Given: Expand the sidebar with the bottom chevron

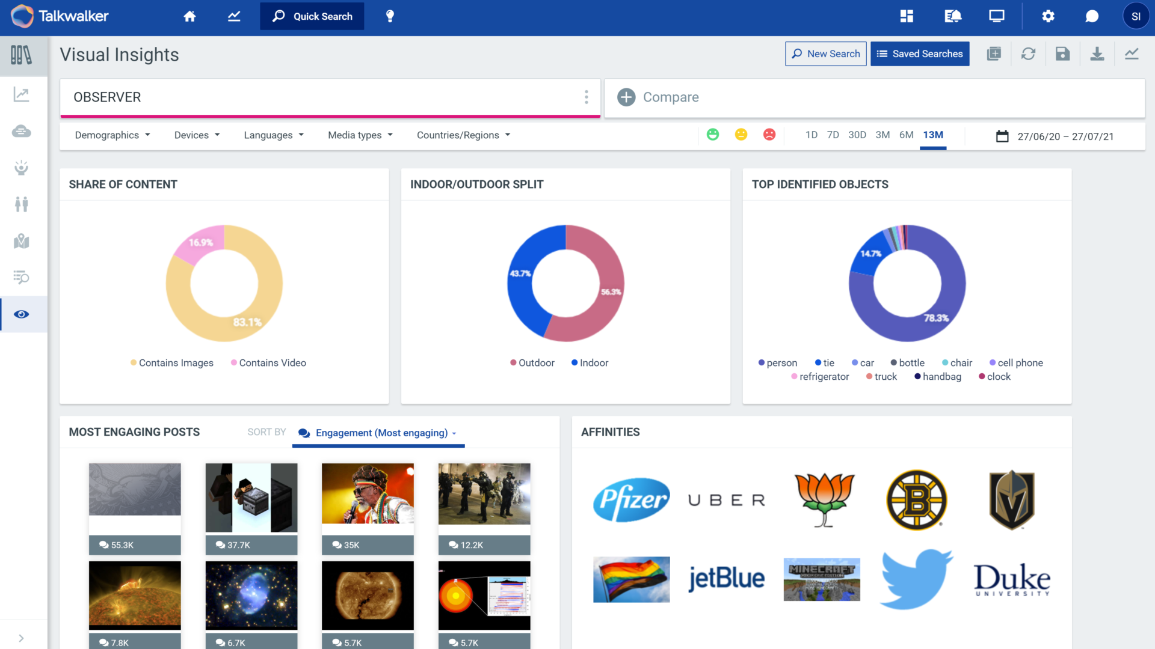Looking at the screenshot, I should [22, 638].
